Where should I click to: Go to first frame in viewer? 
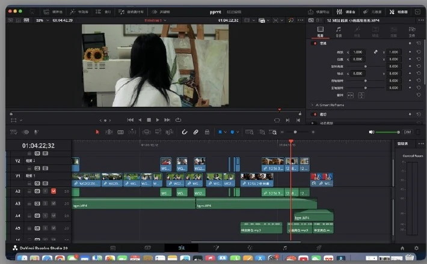[x=131, y=120]
